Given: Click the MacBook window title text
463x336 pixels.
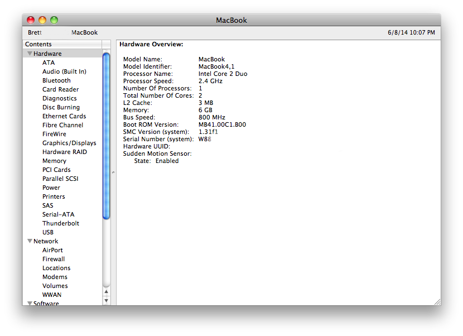Looking at the screenshot, I should pyautogui.click(x=231, y=20).
